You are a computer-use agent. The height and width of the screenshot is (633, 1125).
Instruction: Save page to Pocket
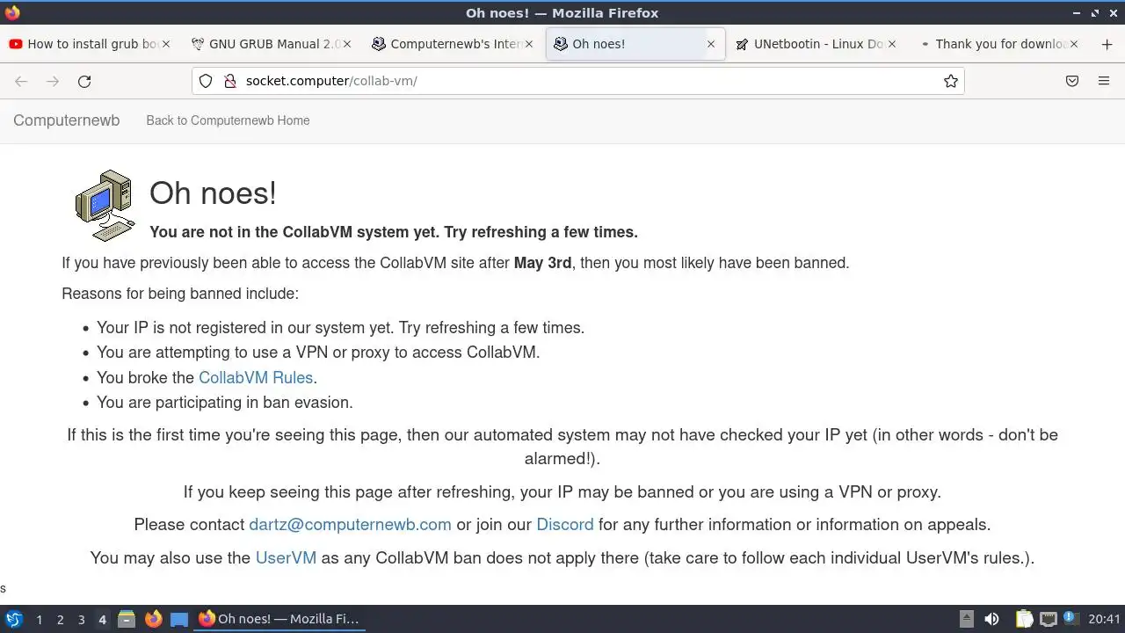1072,81
